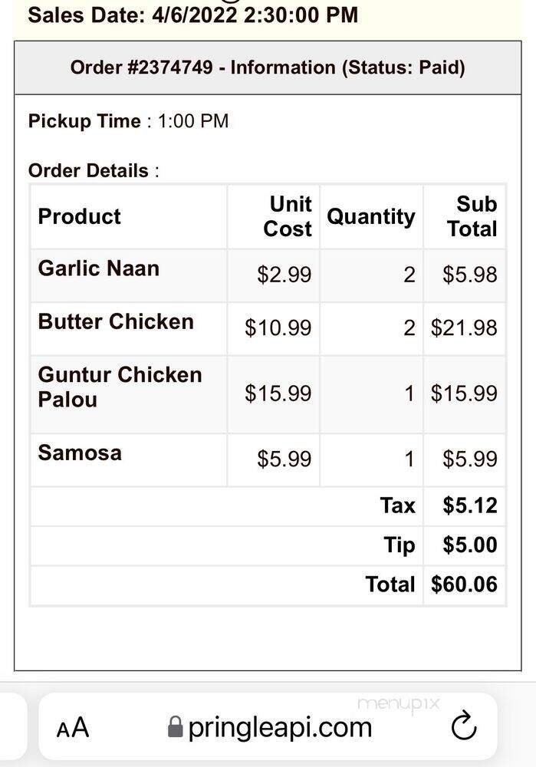Select the Butter Chicken row

[115, 321]
